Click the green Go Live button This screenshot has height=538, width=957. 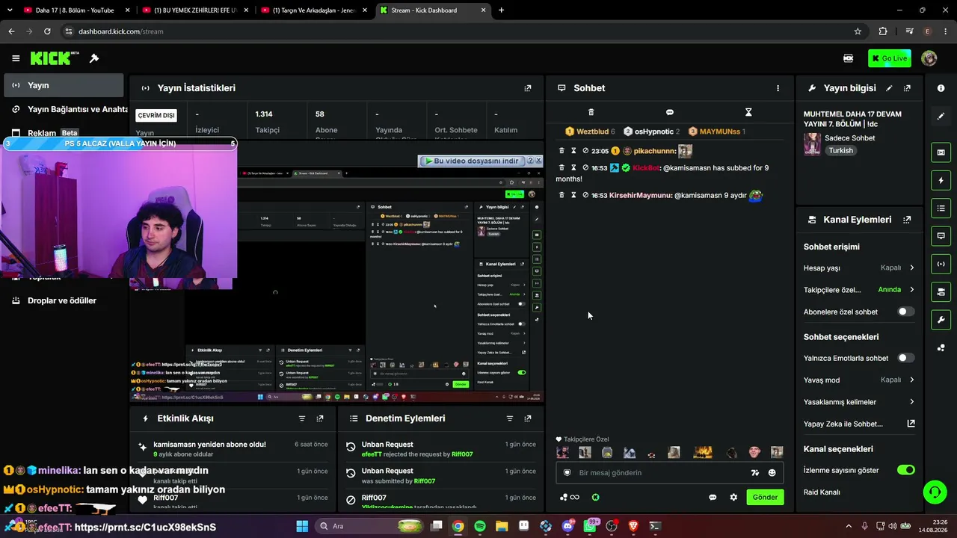point(889,58)
